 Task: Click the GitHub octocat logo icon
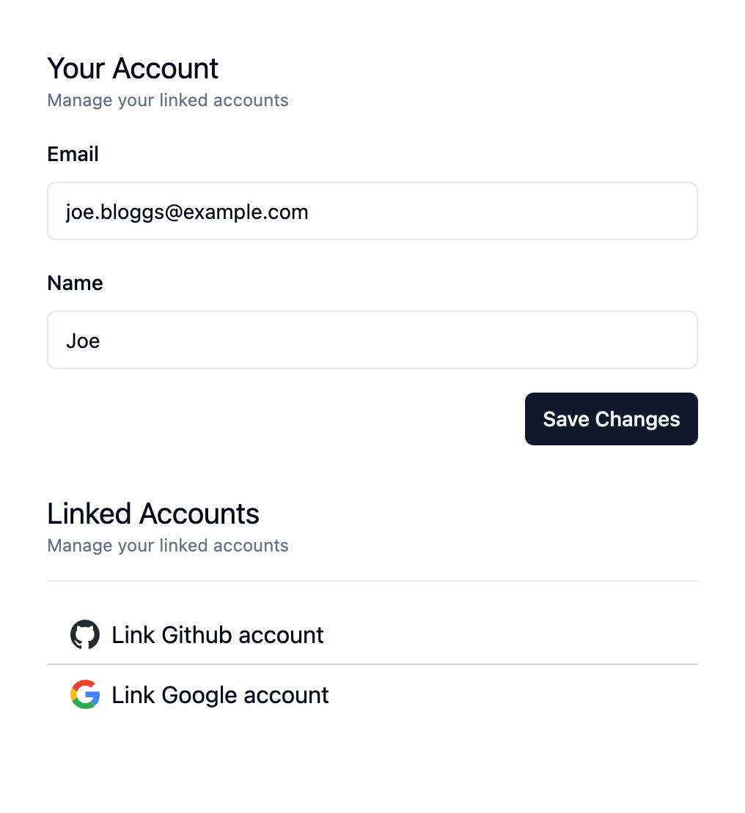85,634
